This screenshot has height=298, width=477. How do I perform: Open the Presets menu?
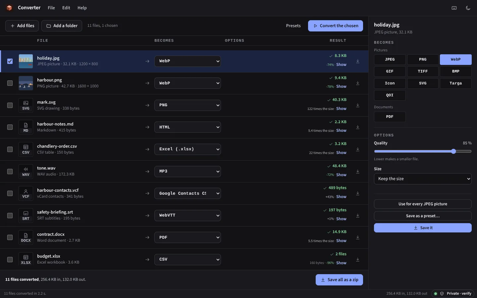(293, 26)
